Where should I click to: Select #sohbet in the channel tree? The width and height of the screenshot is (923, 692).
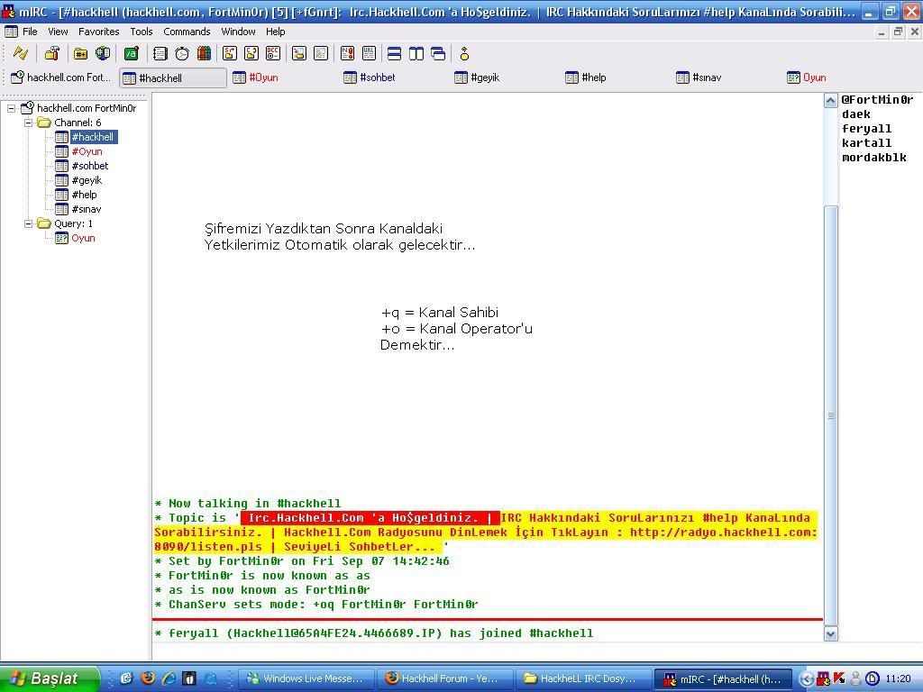(90, 166)
